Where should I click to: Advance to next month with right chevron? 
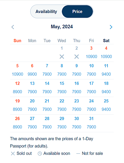[111, 27]
